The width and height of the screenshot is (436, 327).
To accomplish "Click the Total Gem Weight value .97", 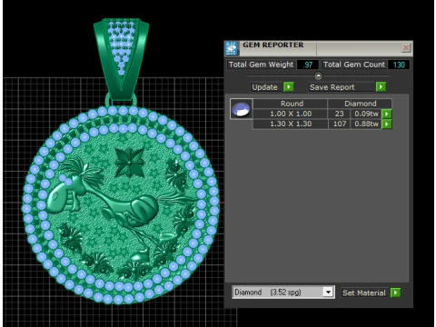I will point(308,64).
